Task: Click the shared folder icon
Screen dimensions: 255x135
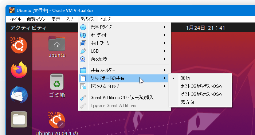Action: point(83,70)
